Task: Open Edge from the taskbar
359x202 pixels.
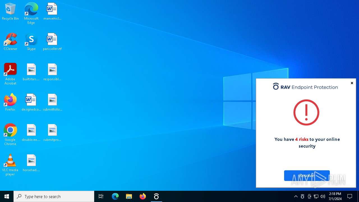Action: point(115,196)
